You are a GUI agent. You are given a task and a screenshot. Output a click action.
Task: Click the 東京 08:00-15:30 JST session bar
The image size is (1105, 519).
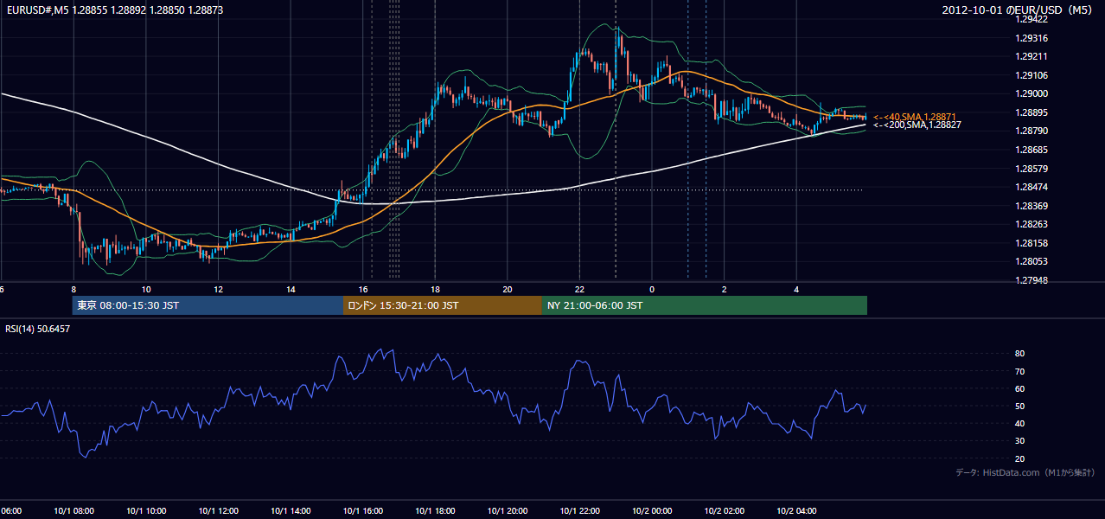click(208, 305)
